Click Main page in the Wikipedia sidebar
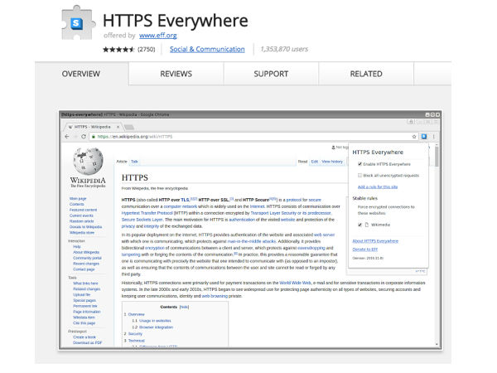The height and width of the screenshot is (373, 497). coord(78,199)
